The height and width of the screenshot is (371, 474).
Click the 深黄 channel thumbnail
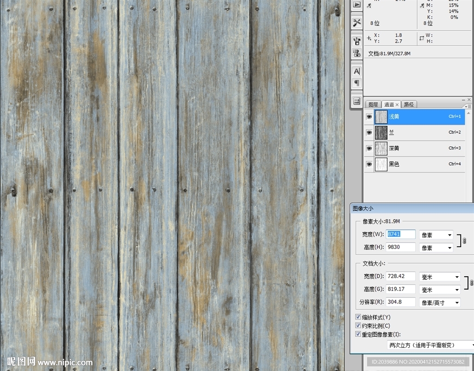click(x=381, y=148)
